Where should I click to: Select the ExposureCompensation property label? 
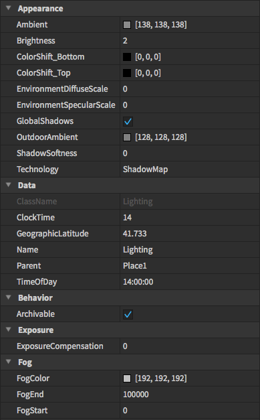[x=60, y=346]
